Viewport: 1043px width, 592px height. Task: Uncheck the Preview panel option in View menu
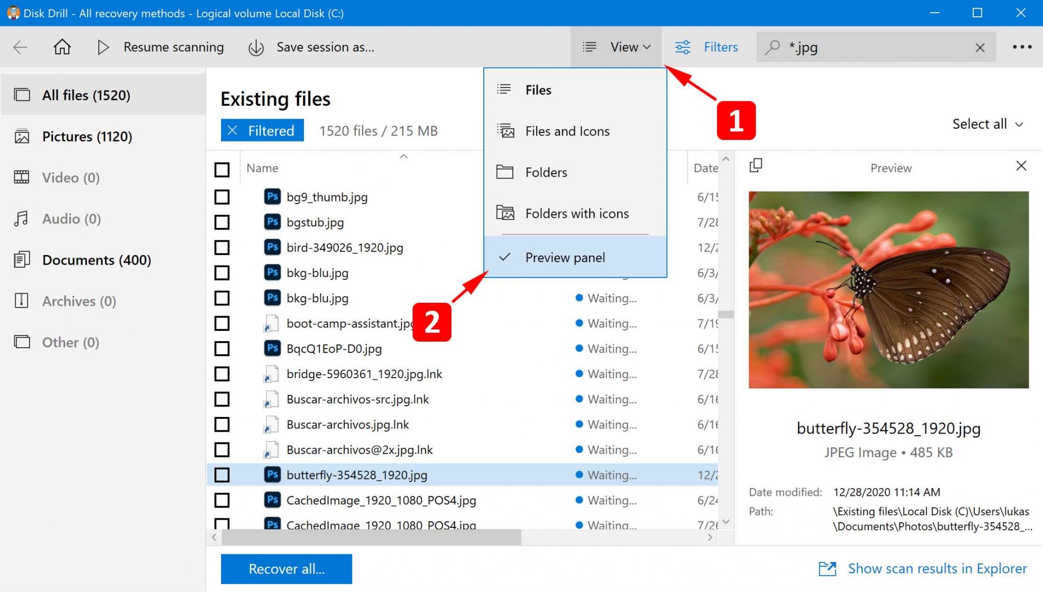(565, 258)
